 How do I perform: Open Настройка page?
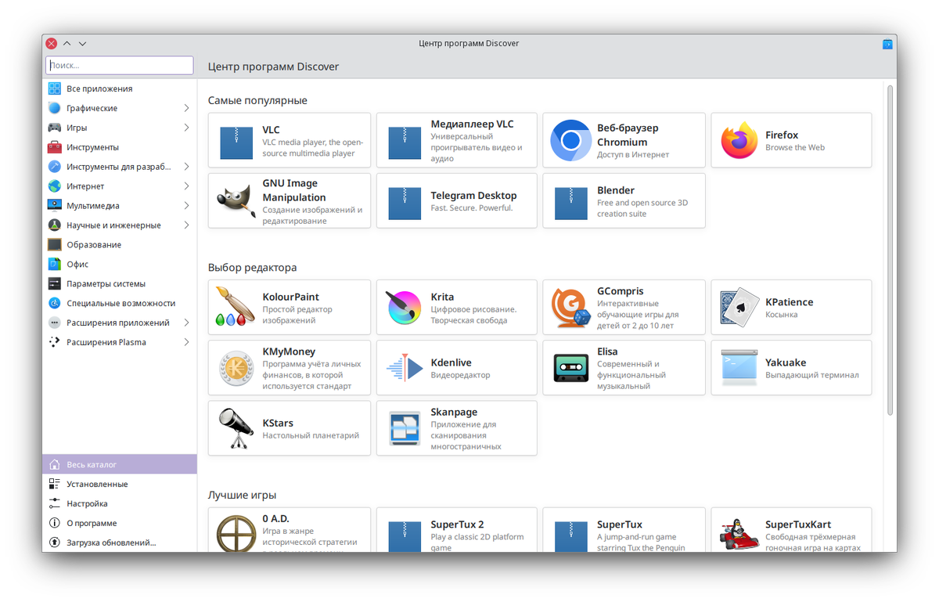click(x=120, y=503)
